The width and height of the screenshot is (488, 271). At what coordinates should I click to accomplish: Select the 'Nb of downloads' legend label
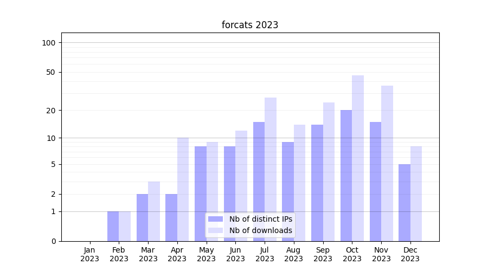(x=260, y=230)
